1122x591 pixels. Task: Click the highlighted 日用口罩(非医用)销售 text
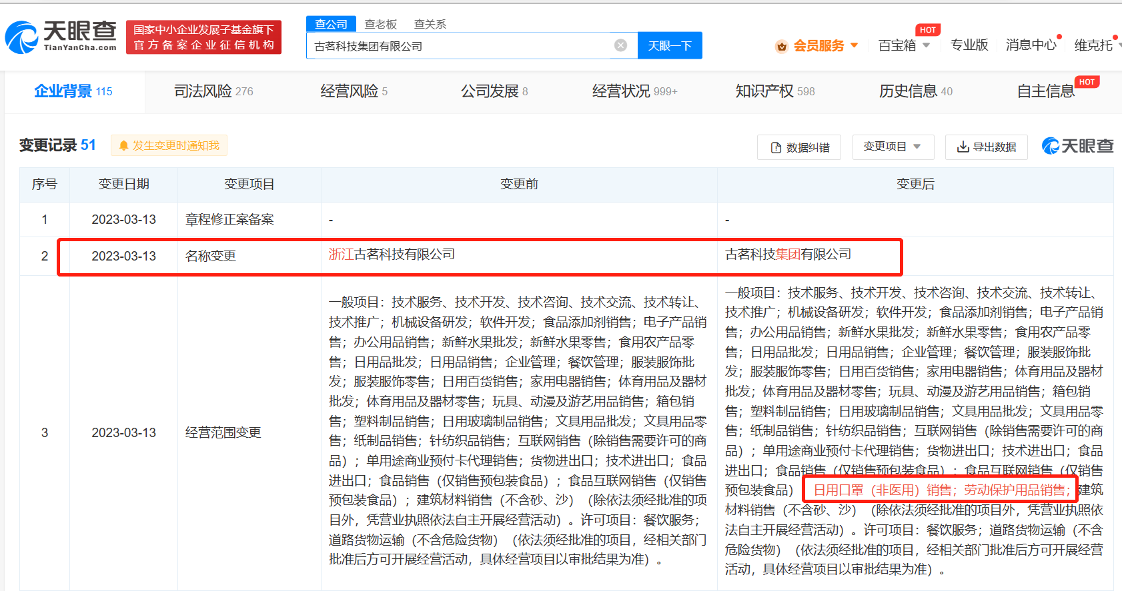[x=883, y=490]
